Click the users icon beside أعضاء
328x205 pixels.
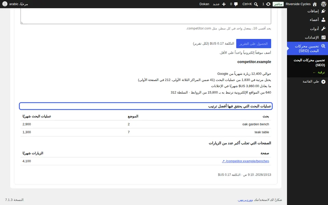(324, 20)
